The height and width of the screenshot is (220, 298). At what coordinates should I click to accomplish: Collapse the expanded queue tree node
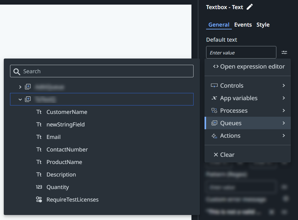(x=20, y=99)
